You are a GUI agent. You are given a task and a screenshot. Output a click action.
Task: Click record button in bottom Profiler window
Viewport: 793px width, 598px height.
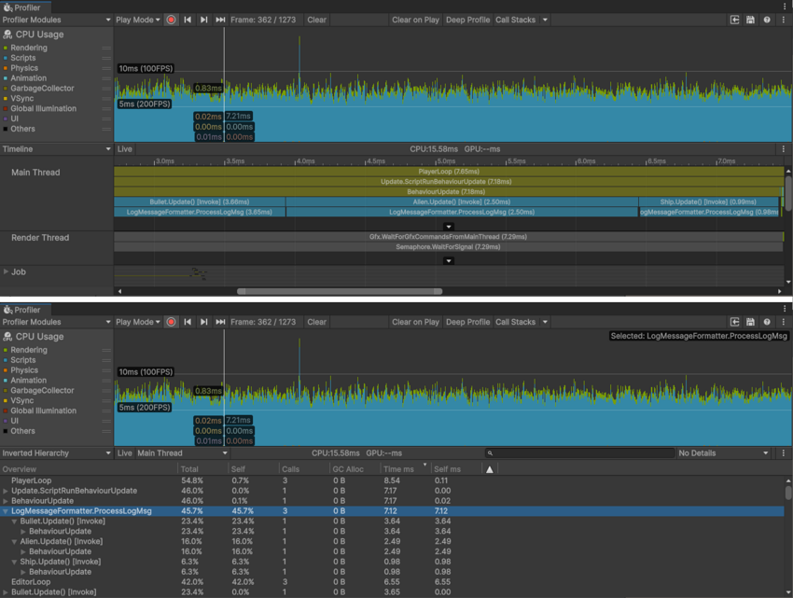tap(171, 322)
